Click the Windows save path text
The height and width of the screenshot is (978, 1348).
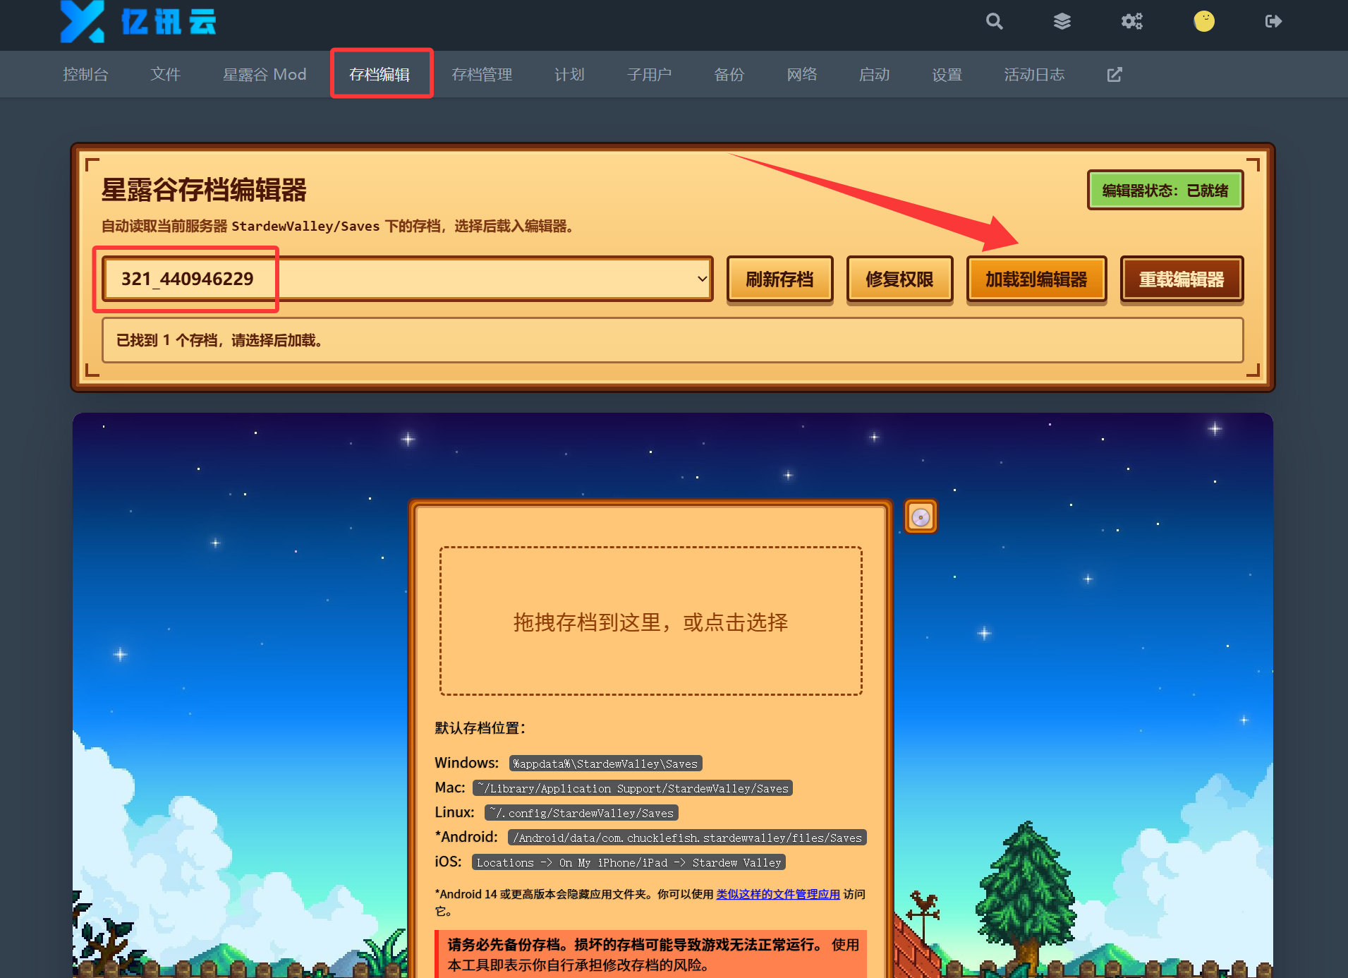coord(605,763)
